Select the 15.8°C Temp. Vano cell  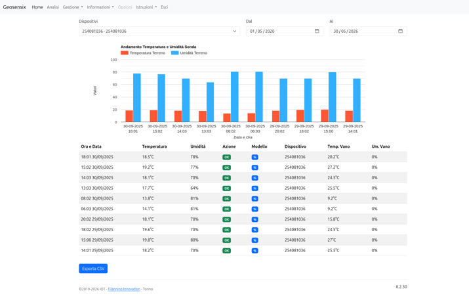[333, 219]
